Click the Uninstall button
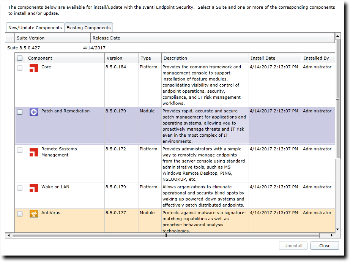This screenshot has height=262, width=350. pyautogui.click(x=293, y=246)
